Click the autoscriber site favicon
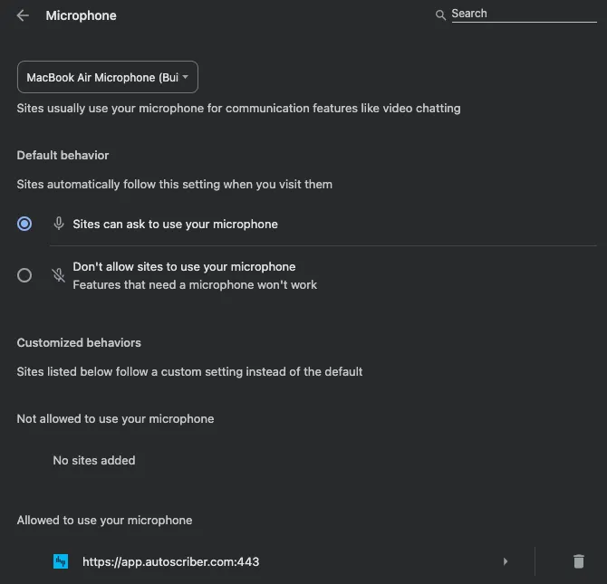This screenshot has width=607, height=584. click(61, 561)
